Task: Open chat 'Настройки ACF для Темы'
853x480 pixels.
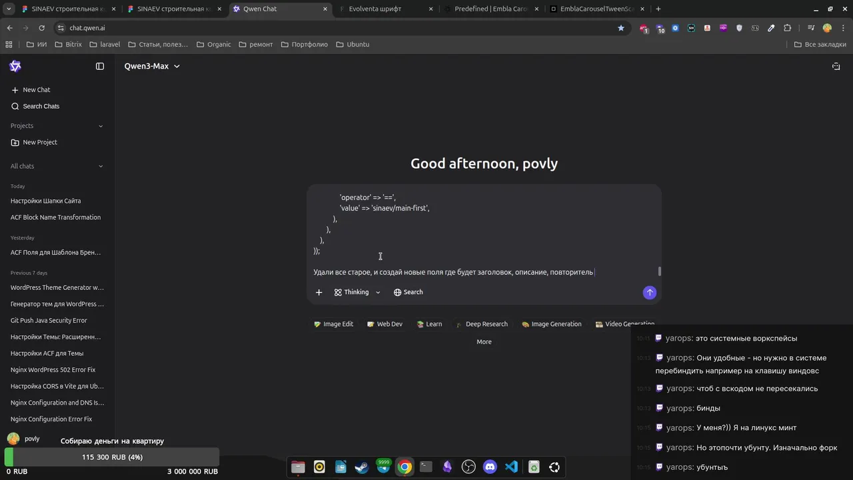Action: (x=47, y=353)
